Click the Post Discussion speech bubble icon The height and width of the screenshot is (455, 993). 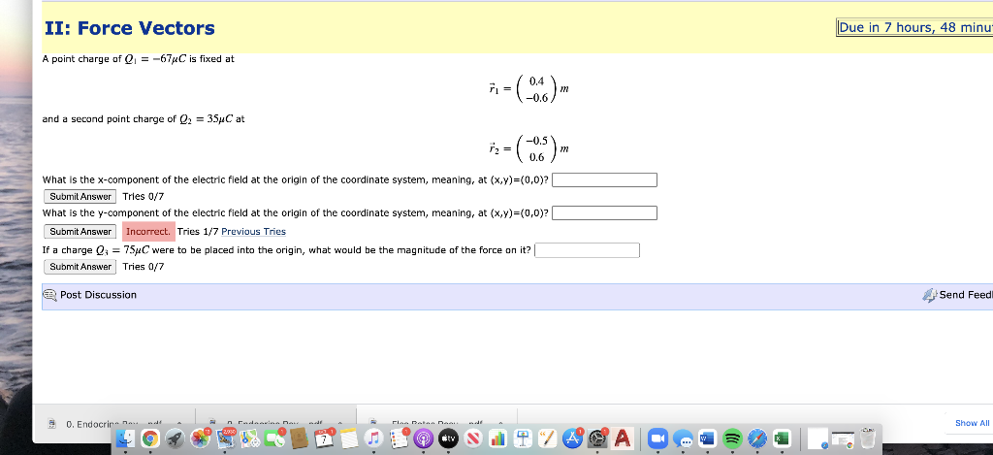(x=50, y=295)
